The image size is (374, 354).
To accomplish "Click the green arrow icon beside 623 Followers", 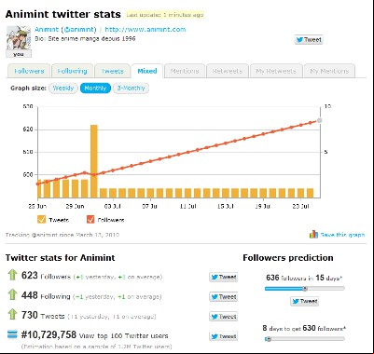I will [12, 276].
